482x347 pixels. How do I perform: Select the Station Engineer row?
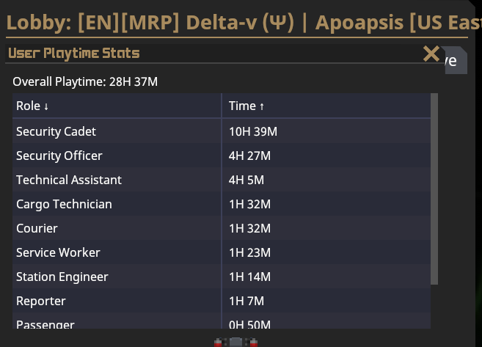(x=222, y=277)
